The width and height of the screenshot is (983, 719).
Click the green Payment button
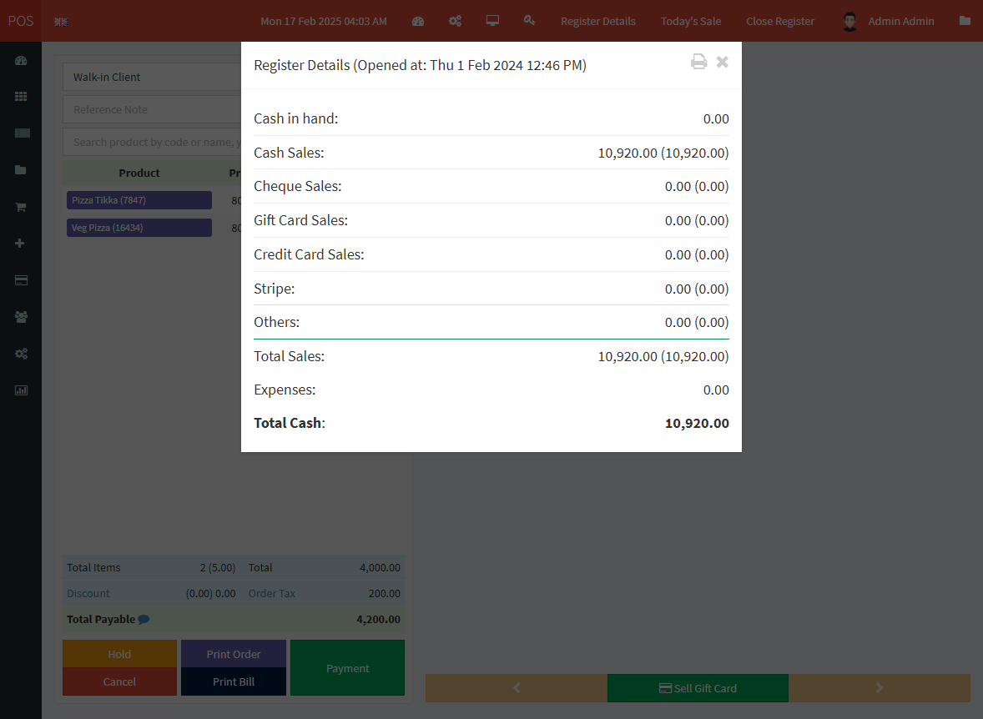click(x=347, y=668)
